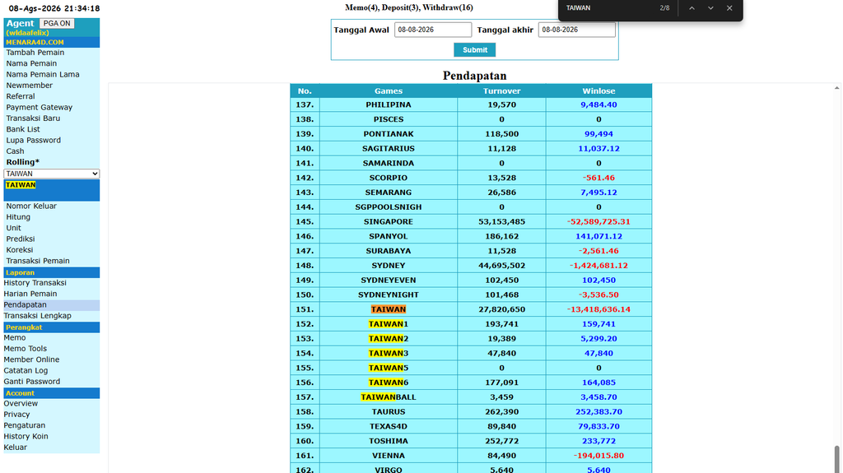Viewport: 843px width, 473px height.
Task: Click VIENNA winlose value -194,015.80
Action: [598, 456]
